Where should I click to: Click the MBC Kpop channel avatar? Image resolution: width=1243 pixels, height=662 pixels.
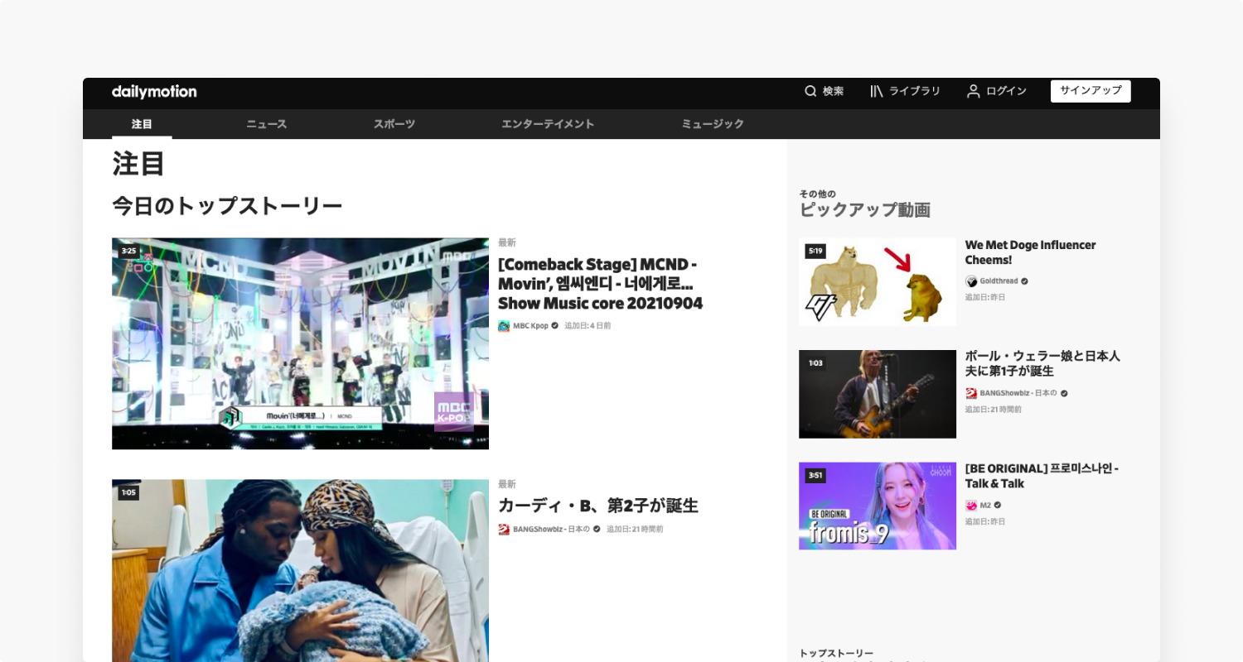[x=504, y=326]
